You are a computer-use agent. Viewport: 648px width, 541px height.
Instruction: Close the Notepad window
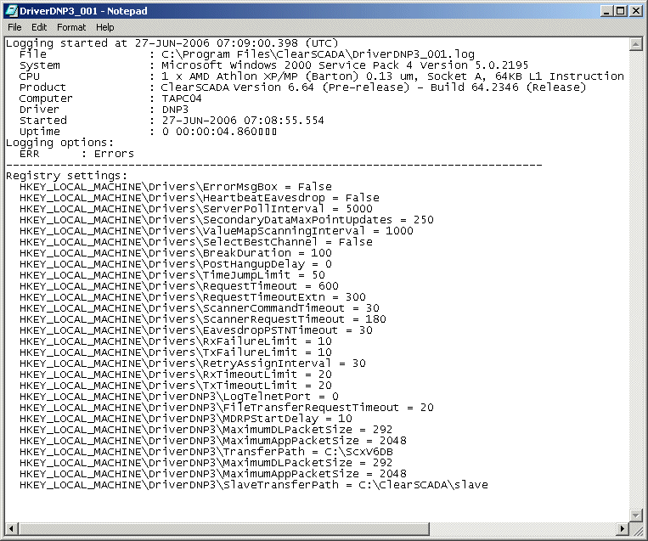click(635, 11)
